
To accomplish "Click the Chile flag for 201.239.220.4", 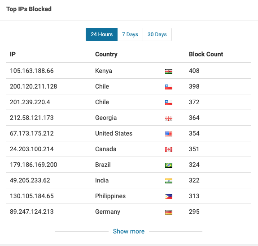I will pyautogui.click(x=169, y=102).
